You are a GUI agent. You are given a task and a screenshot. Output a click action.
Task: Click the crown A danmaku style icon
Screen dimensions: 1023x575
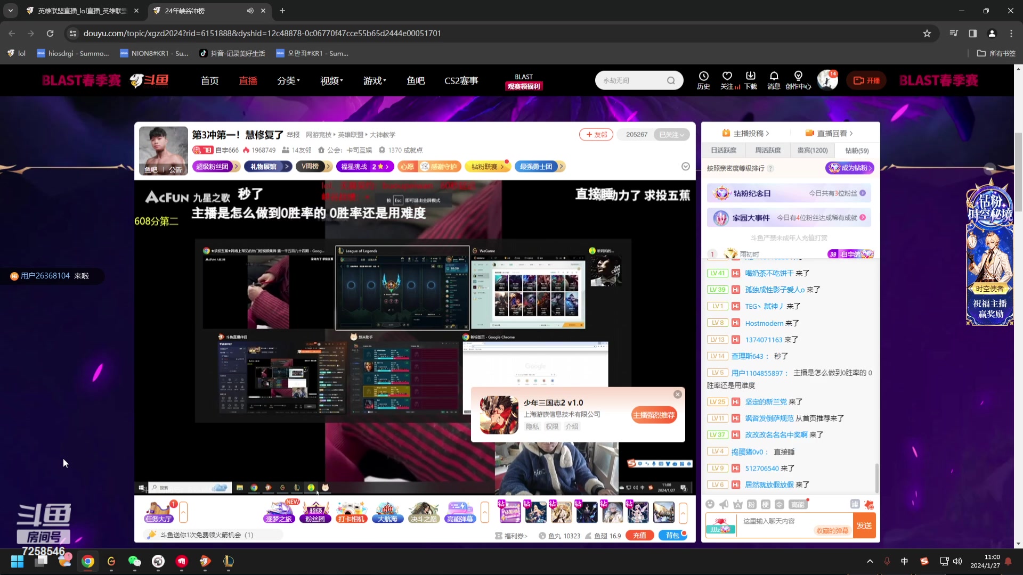[x=737, y=504]
